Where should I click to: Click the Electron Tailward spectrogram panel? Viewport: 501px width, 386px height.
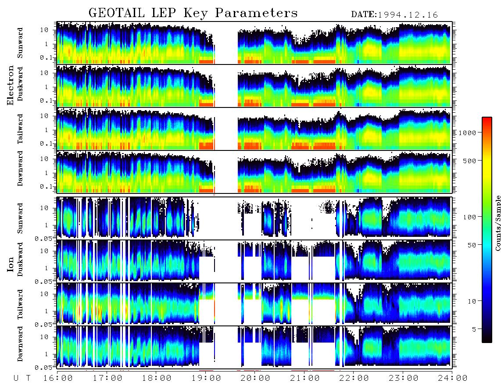tap(254, 129)
